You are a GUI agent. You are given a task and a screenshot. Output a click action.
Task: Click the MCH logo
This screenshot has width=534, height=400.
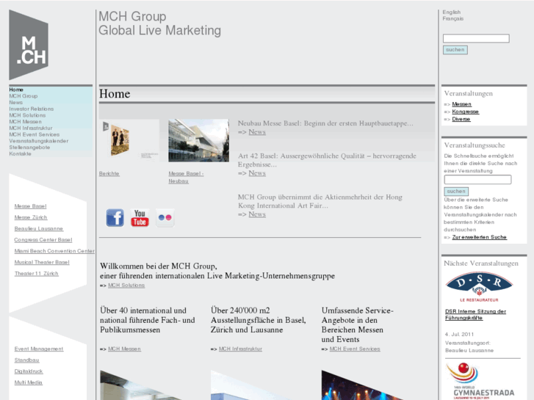[29, 45]
